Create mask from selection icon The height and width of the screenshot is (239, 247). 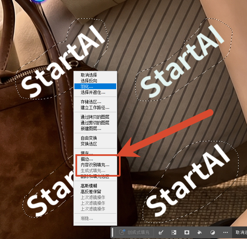click(x=187, y=232)
